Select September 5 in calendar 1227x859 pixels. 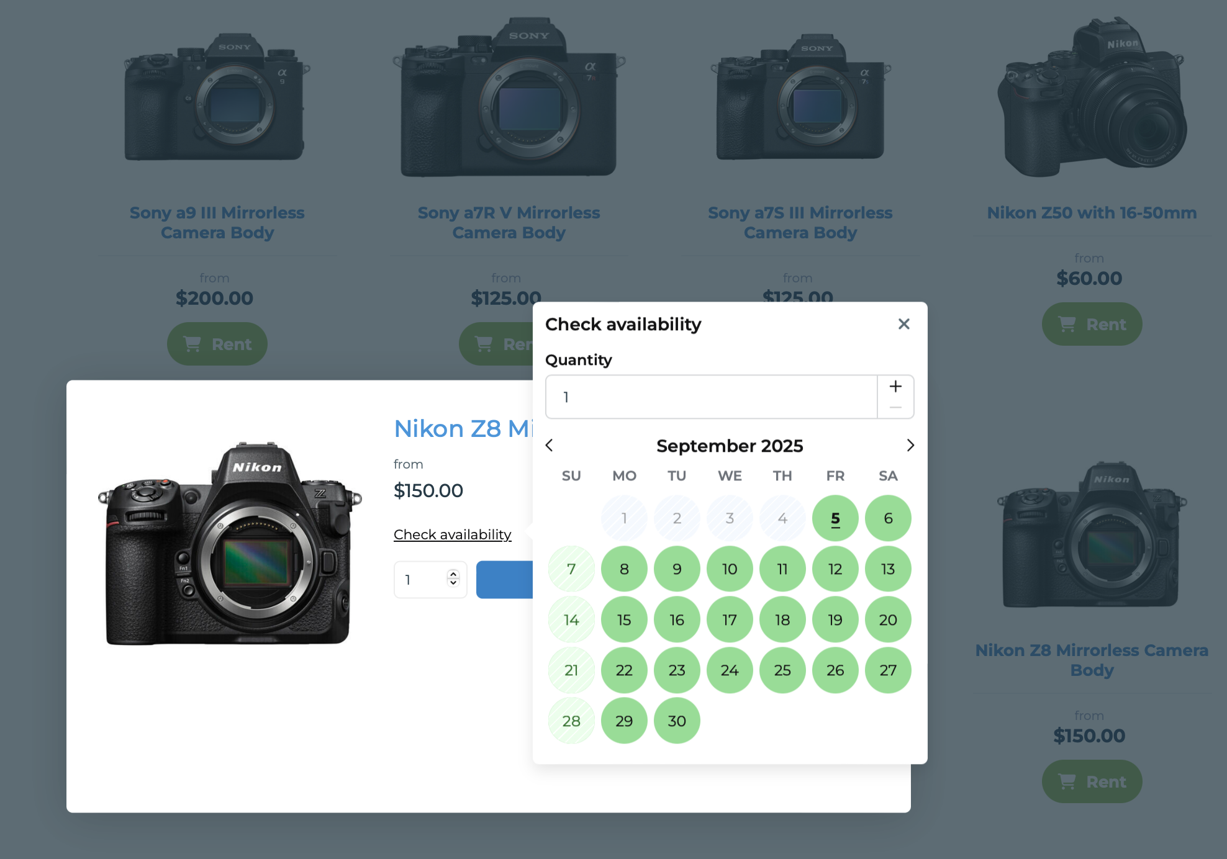(x=835, y=518)
